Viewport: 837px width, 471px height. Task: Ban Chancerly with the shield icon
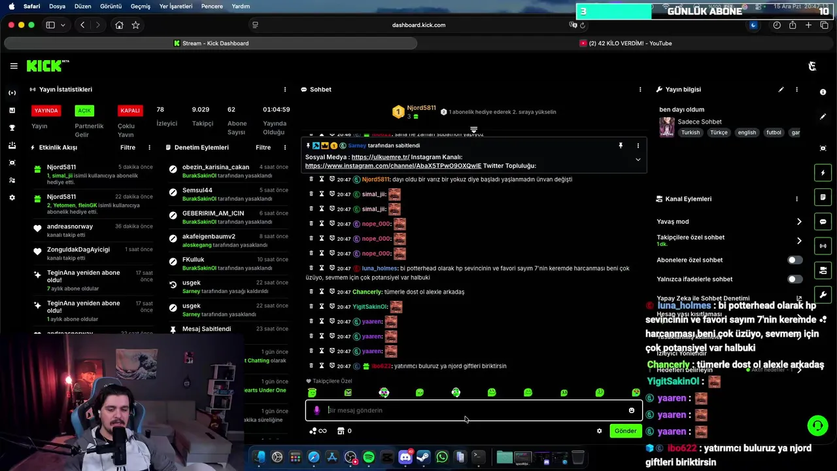click(332, 292)
